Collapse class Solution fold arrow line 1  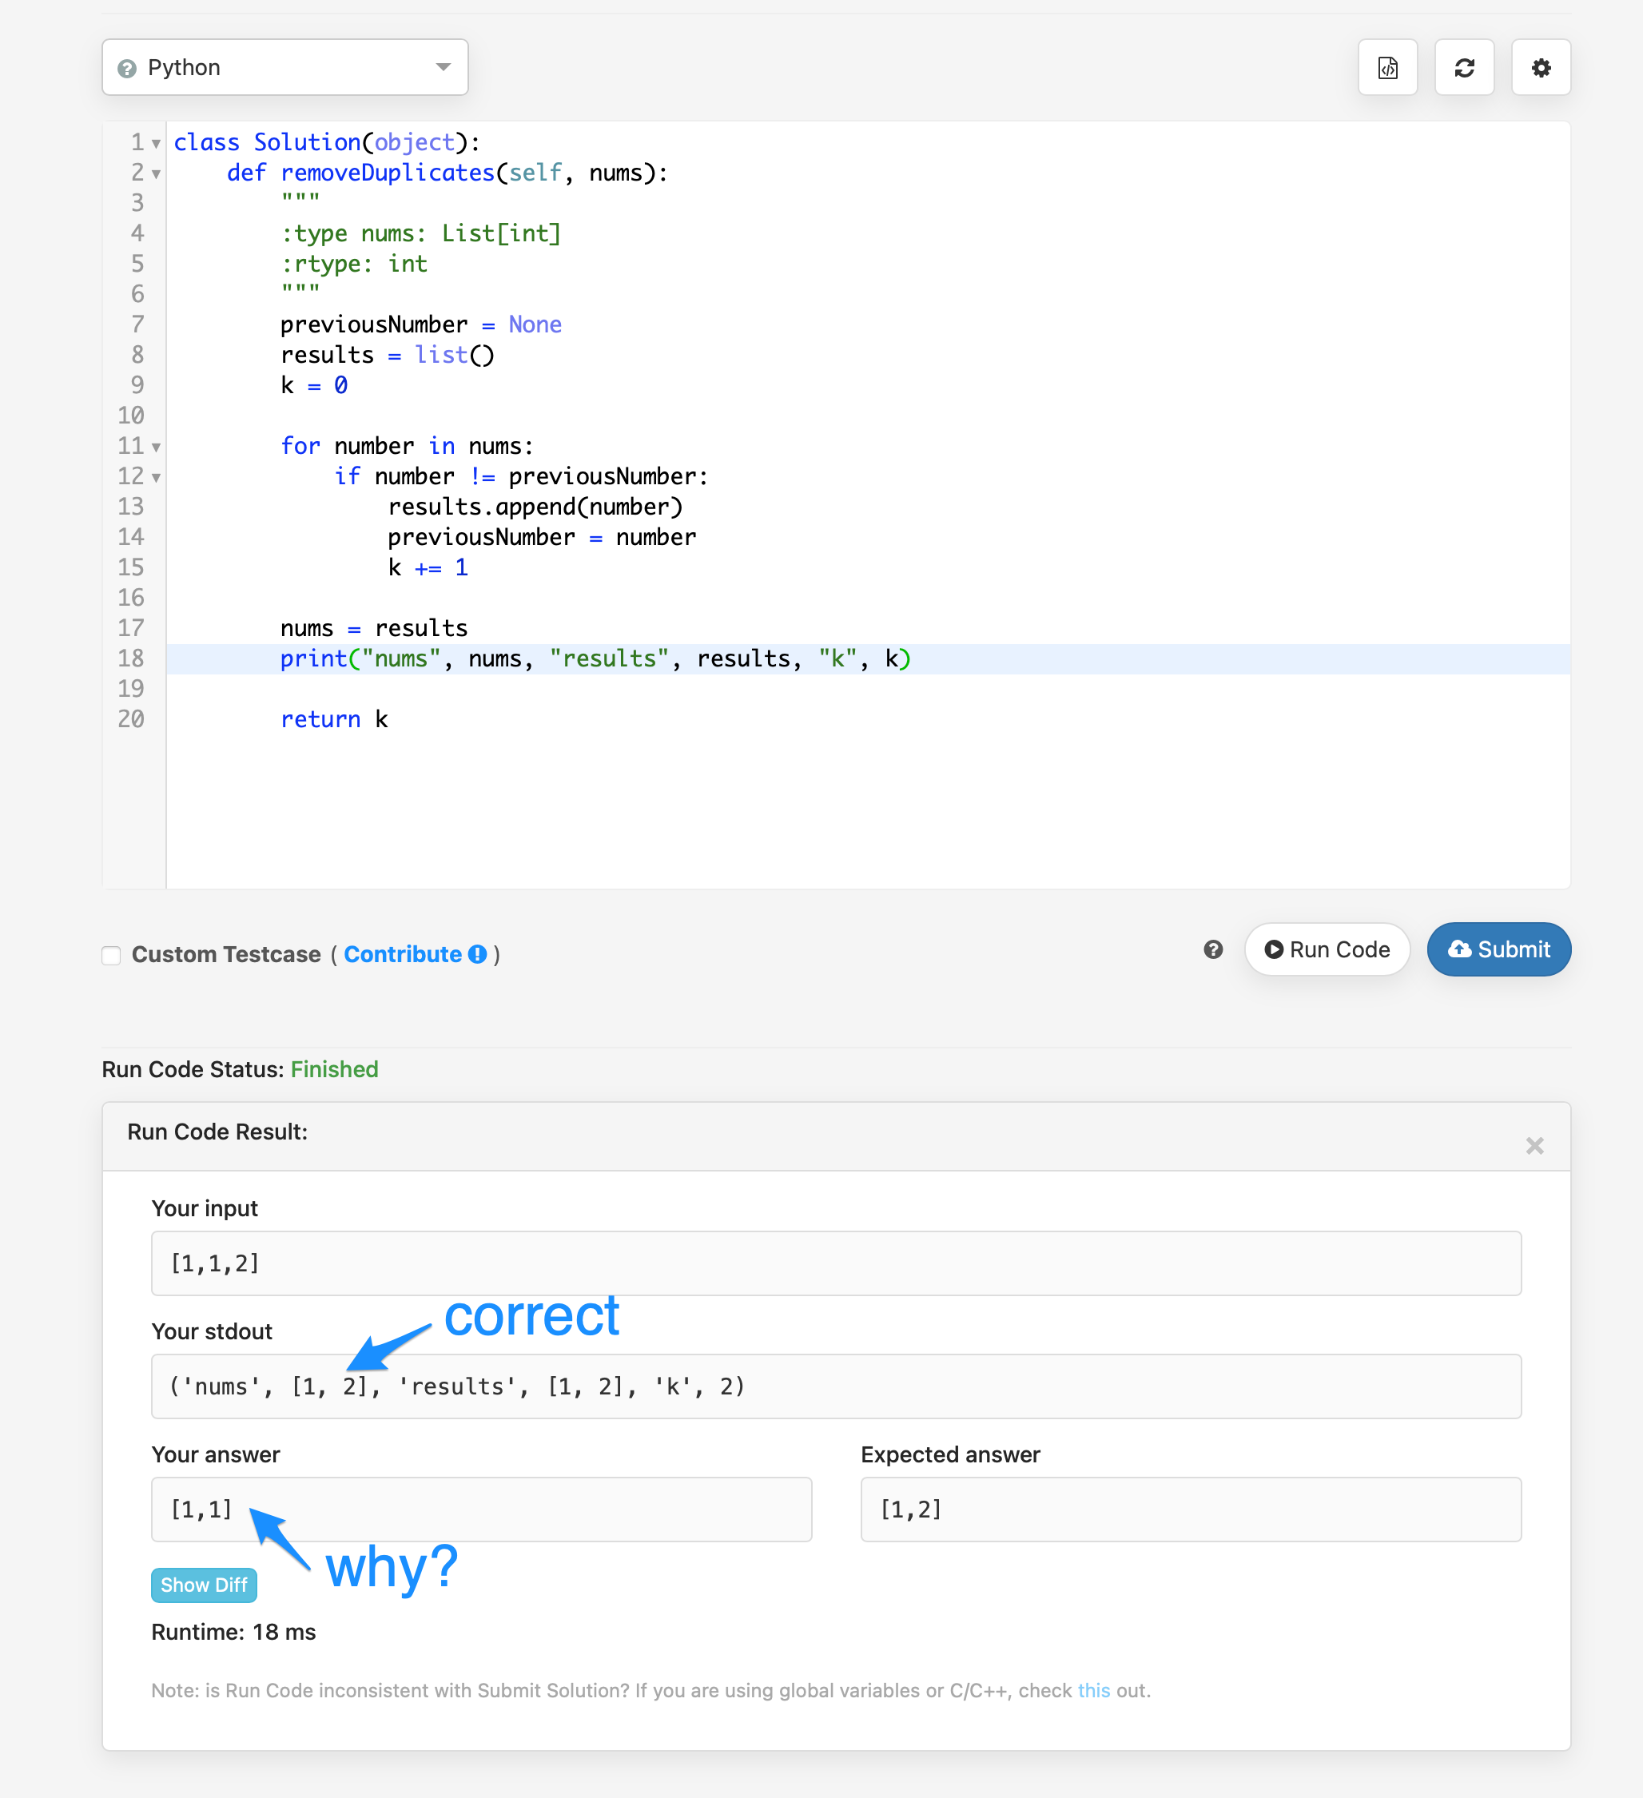(156, 144)
